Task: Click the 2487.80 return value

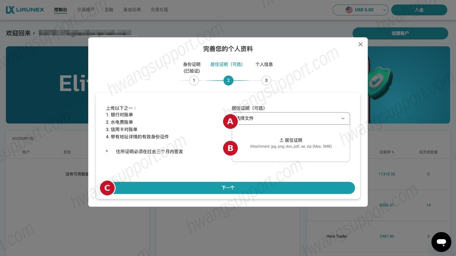Action: 387,236
